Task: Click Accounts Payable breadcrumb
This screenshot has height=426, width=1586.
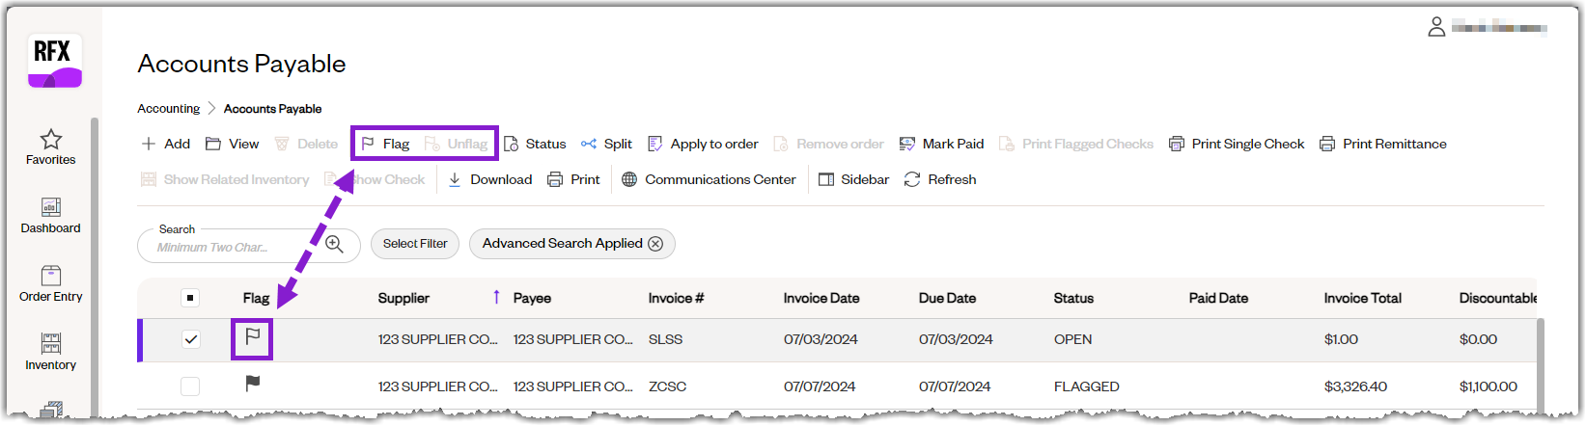Action: click(273, 109)
